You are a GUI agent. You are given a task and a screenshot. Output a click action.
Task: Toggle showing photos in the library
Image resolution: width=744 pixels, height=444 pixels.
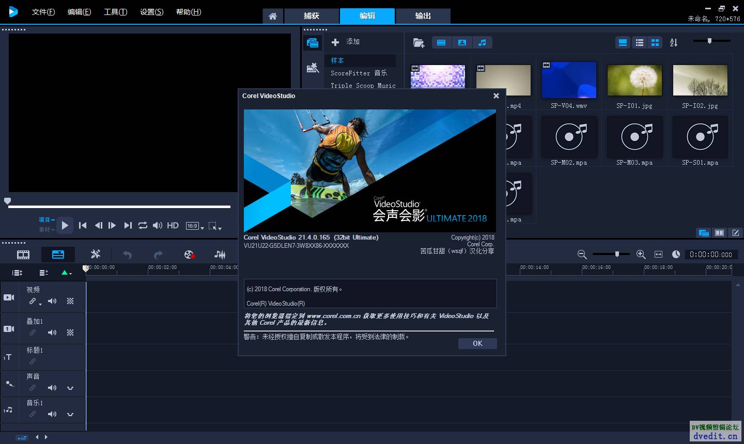[x=462, y=42]
